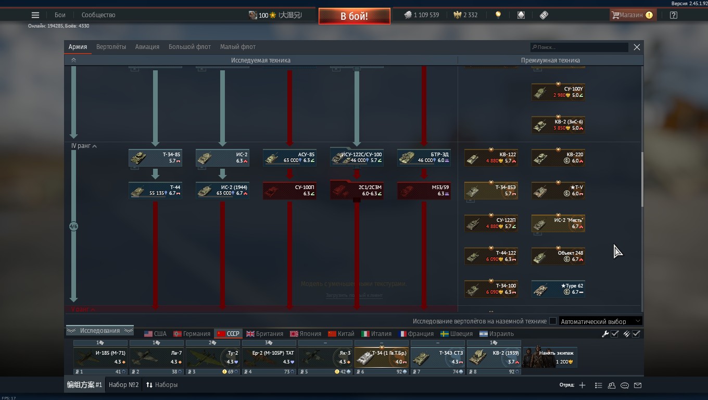The width and height of the screenshot is (708, 400).
Task: Collapse the tree header double-chevron
Action: (x=73, y=60)
